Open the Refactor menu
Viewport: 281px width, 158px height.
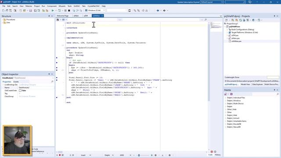coord(29,6)
